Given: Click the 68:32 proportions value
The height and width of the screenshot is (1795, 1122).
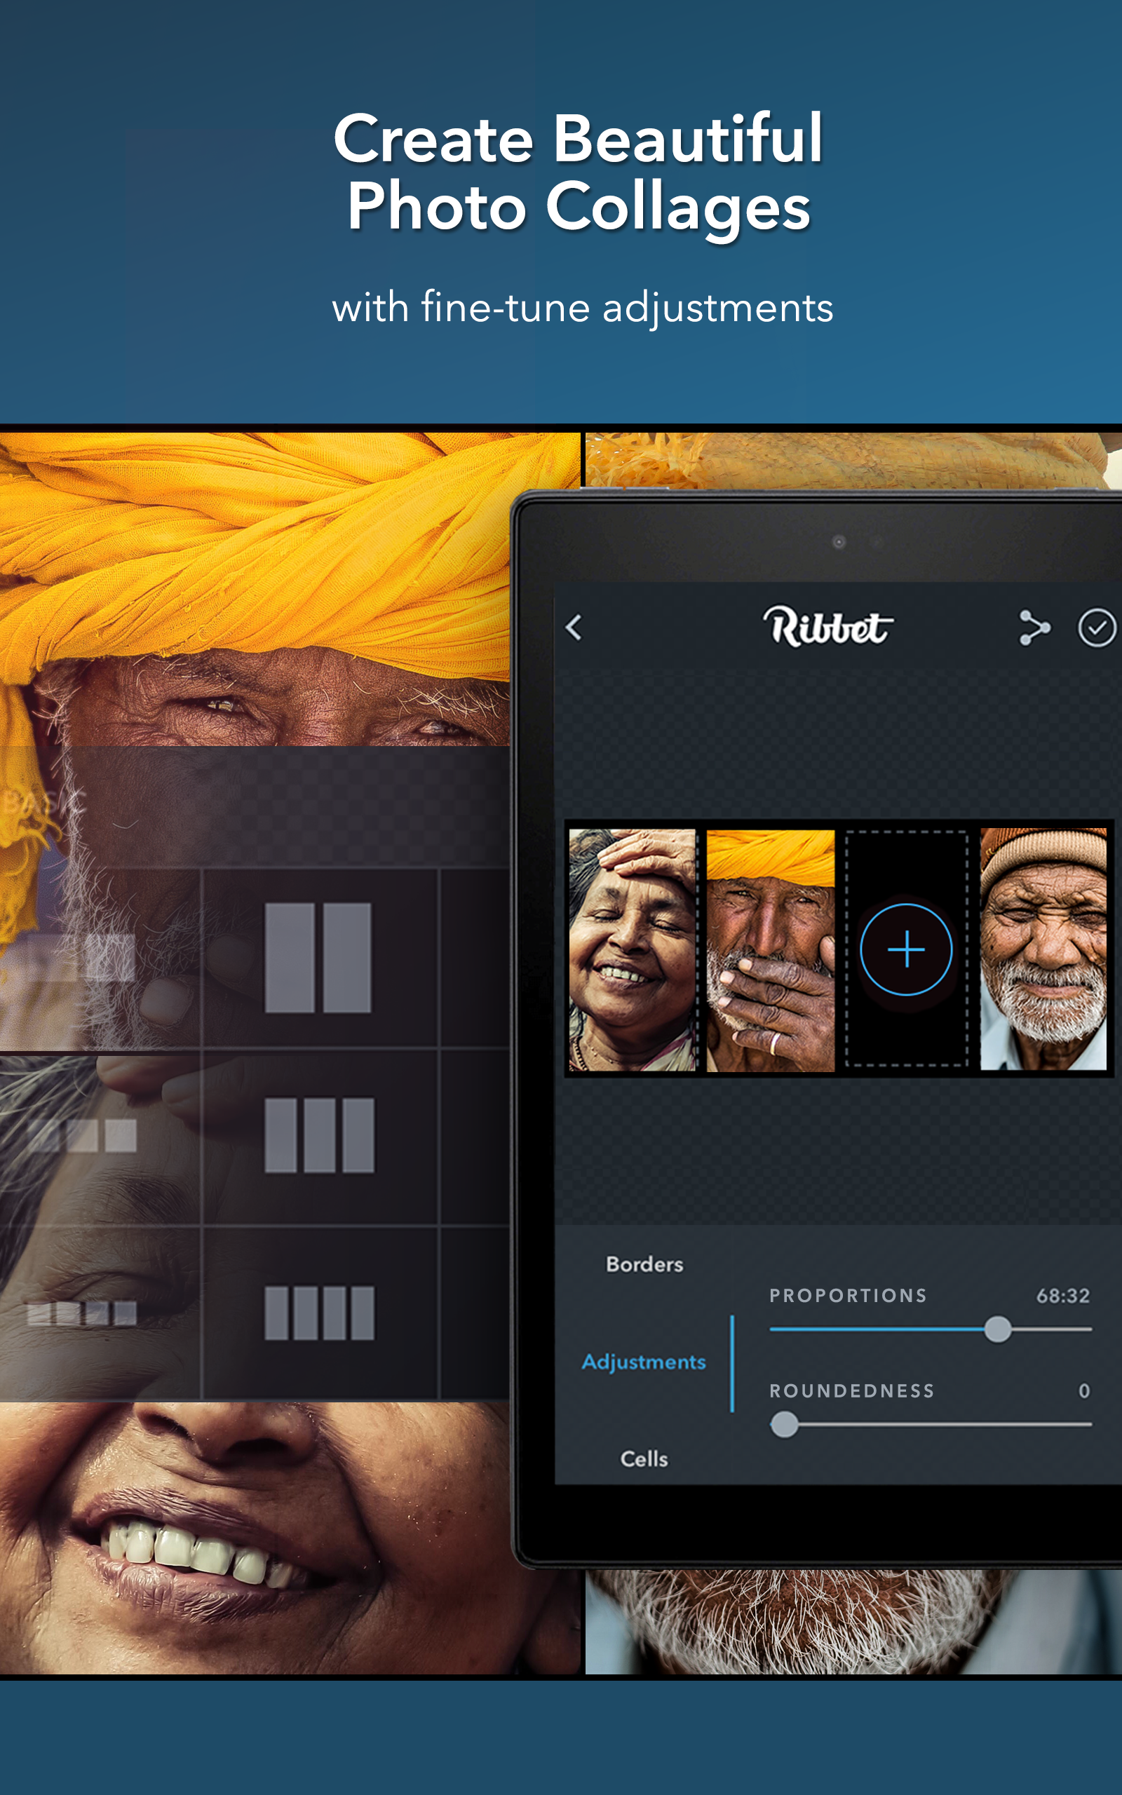Looking at the screenshot, I should [x=1062, y=1296].
